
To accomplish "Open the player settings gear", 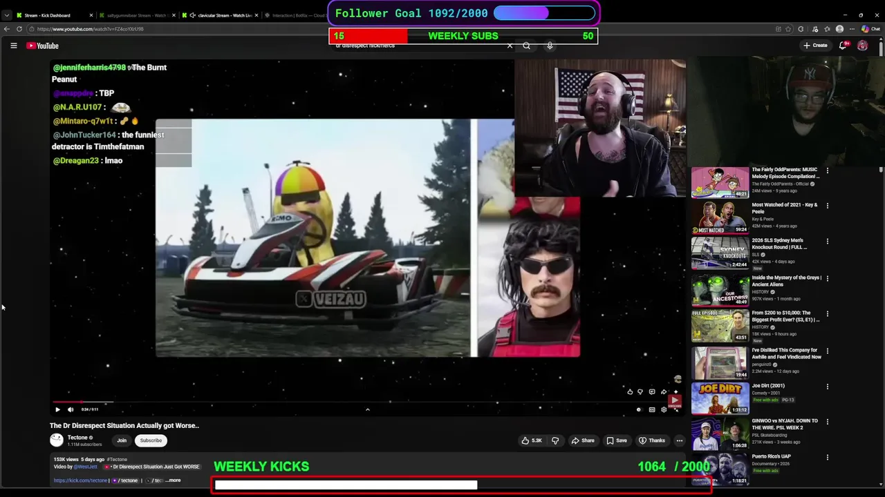I will [x=664, y=409].
